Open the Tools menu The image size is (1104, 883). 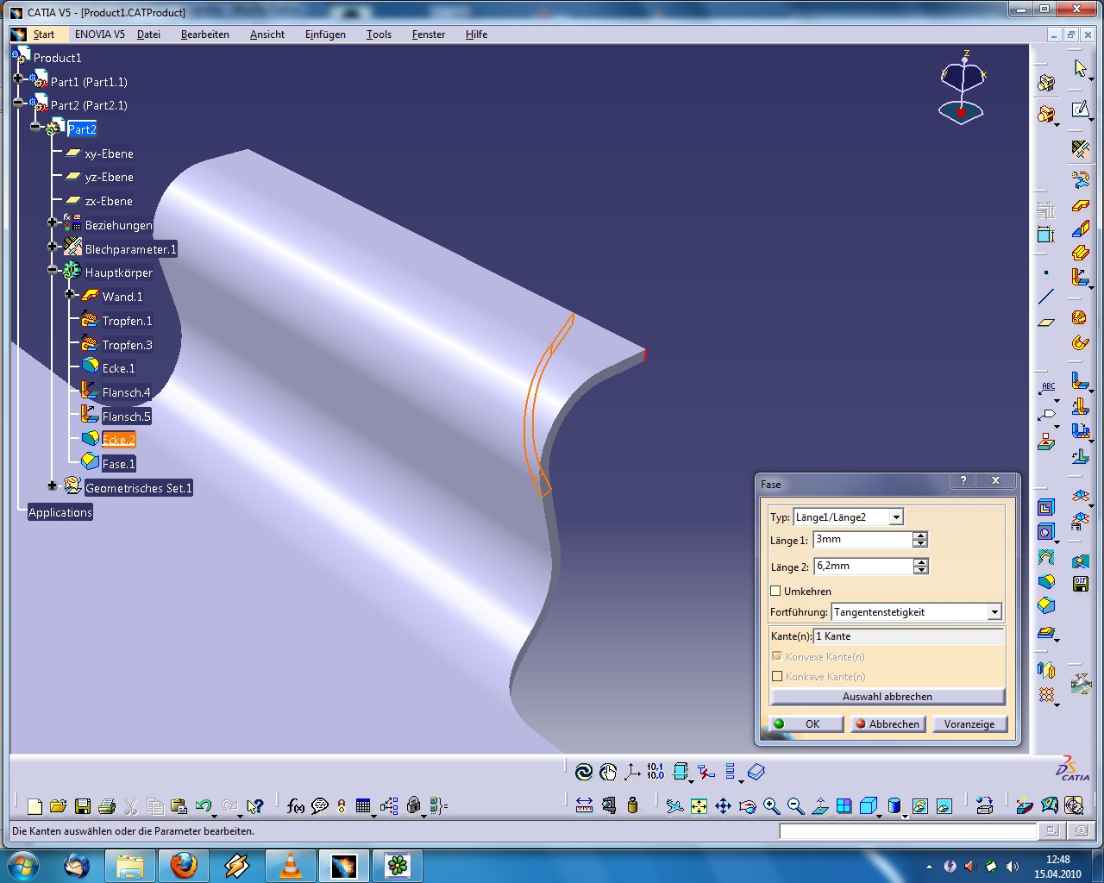coord(379,34)
